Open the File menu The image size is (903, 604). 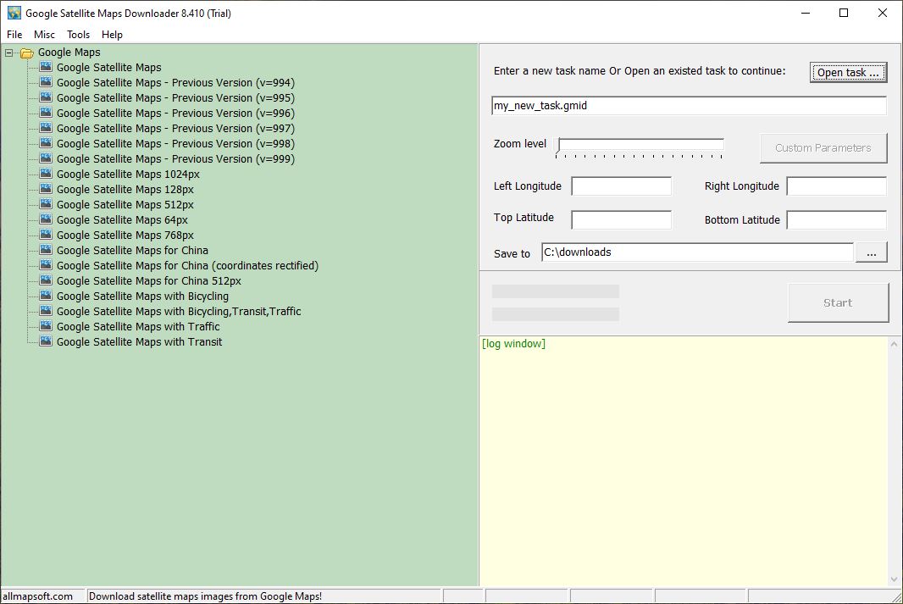[14, 35]
